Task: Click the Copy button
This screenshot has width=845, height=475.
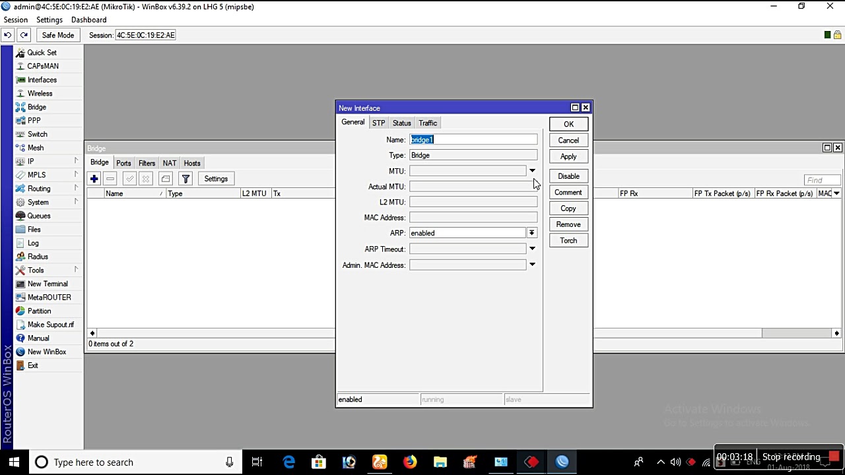Action: (x=568, y=208)
